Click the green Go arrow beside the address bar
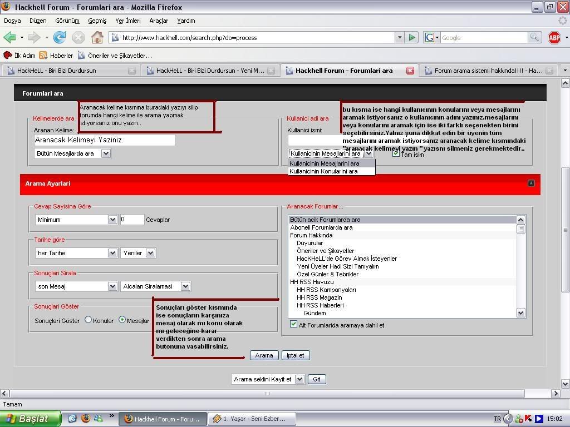Viewport: 570px width, 427px height. 412,37
